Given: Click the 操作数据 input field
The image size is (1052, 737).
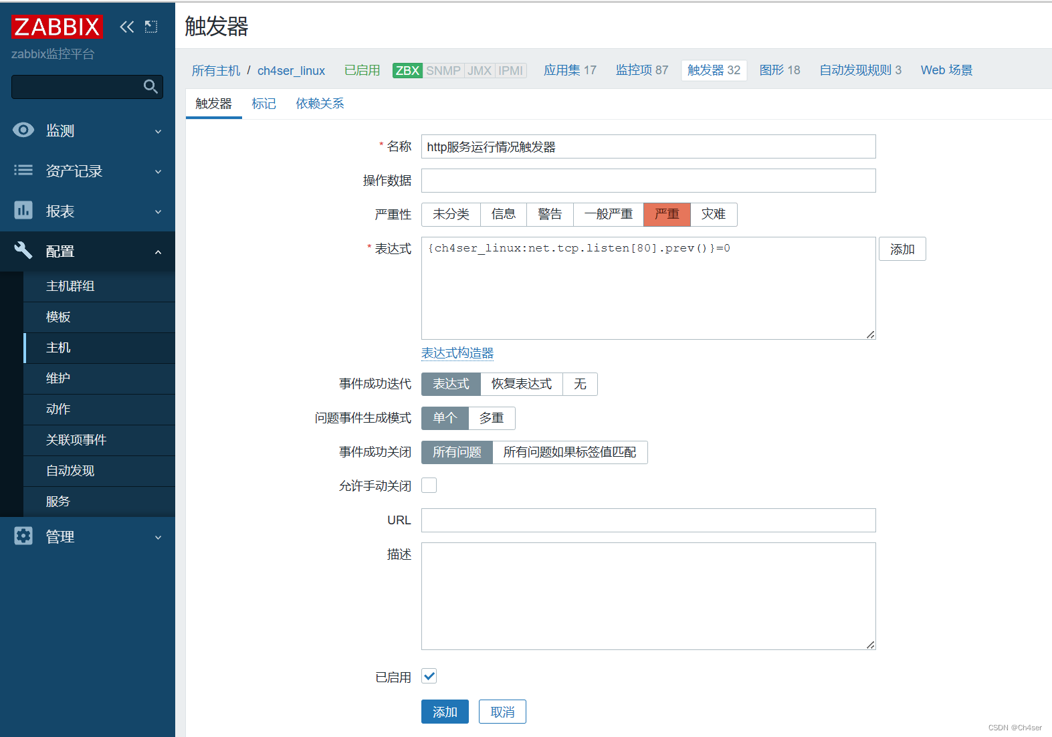Looking at the screenshot, I should pos(648,181).
